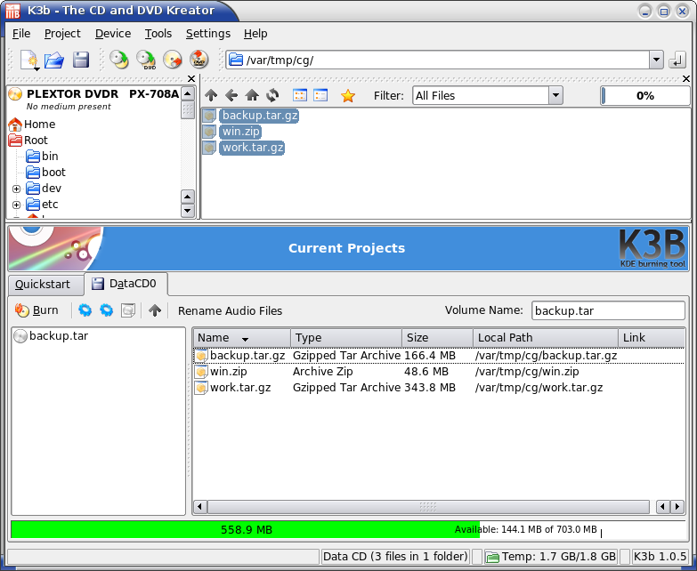Screen dimensions: 697x571
Task: Open the Device menu
Action: point(113,34)
